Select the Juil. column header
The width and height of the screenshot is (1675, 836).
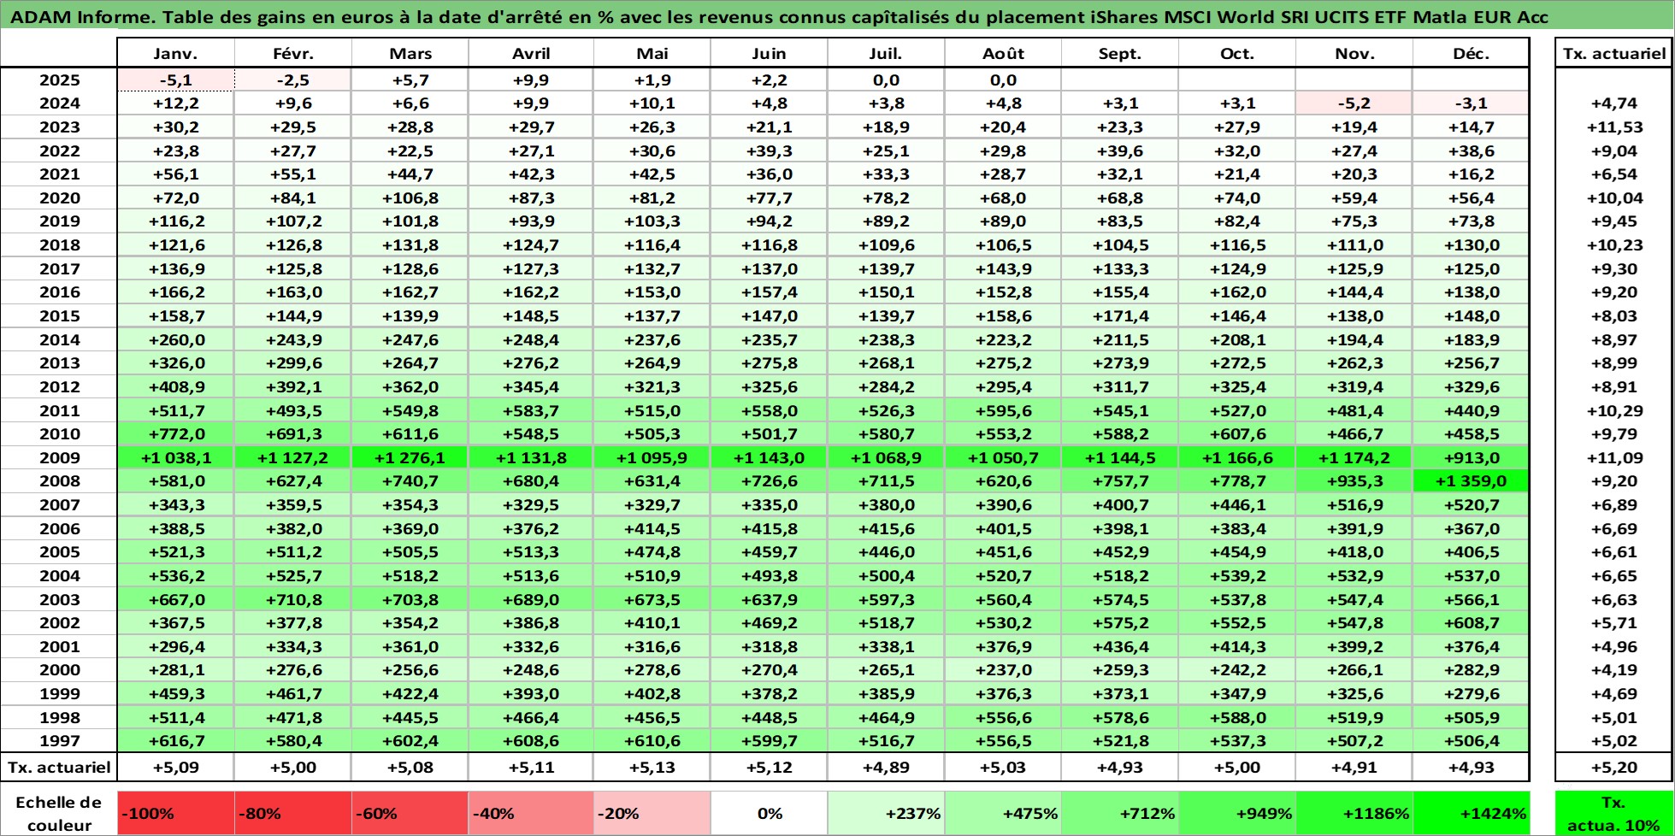[x=886, y=53]
